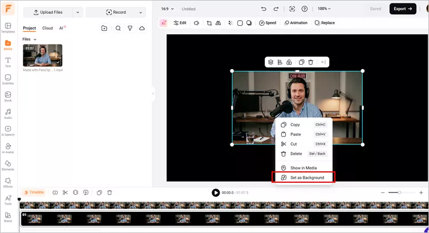This screenshot has width=429, height=233.
Task: Choose Paste from the context menu
Action: [303, 134]
